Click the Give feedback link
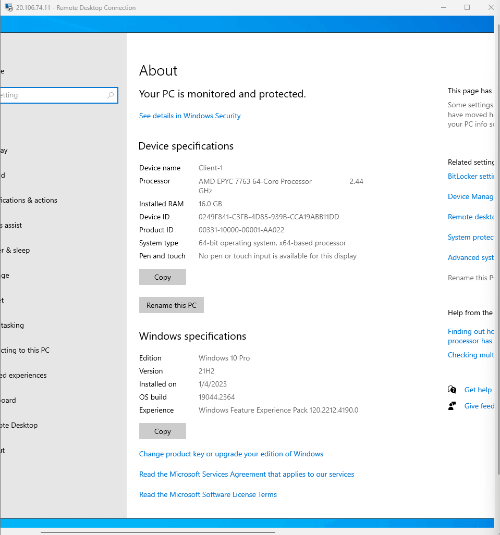500x535 pixels. [479, 406]
